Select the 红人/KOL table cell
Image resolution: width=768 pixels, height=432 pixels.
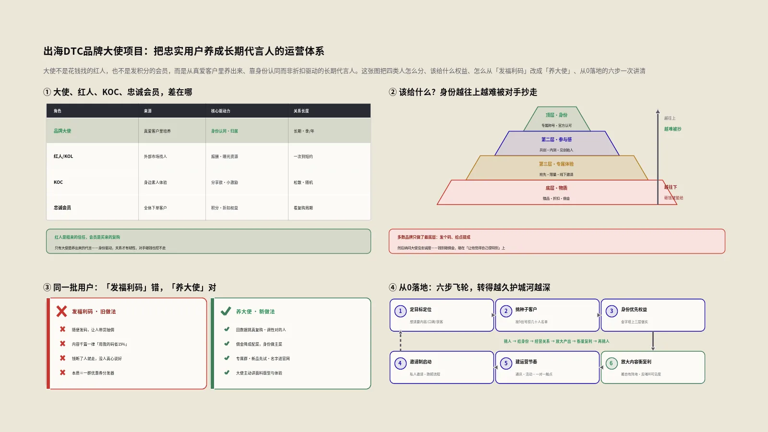point(93,156)
